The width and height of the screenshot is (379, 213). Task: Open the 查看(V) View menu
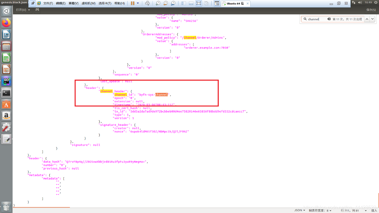tap(74, 3)
